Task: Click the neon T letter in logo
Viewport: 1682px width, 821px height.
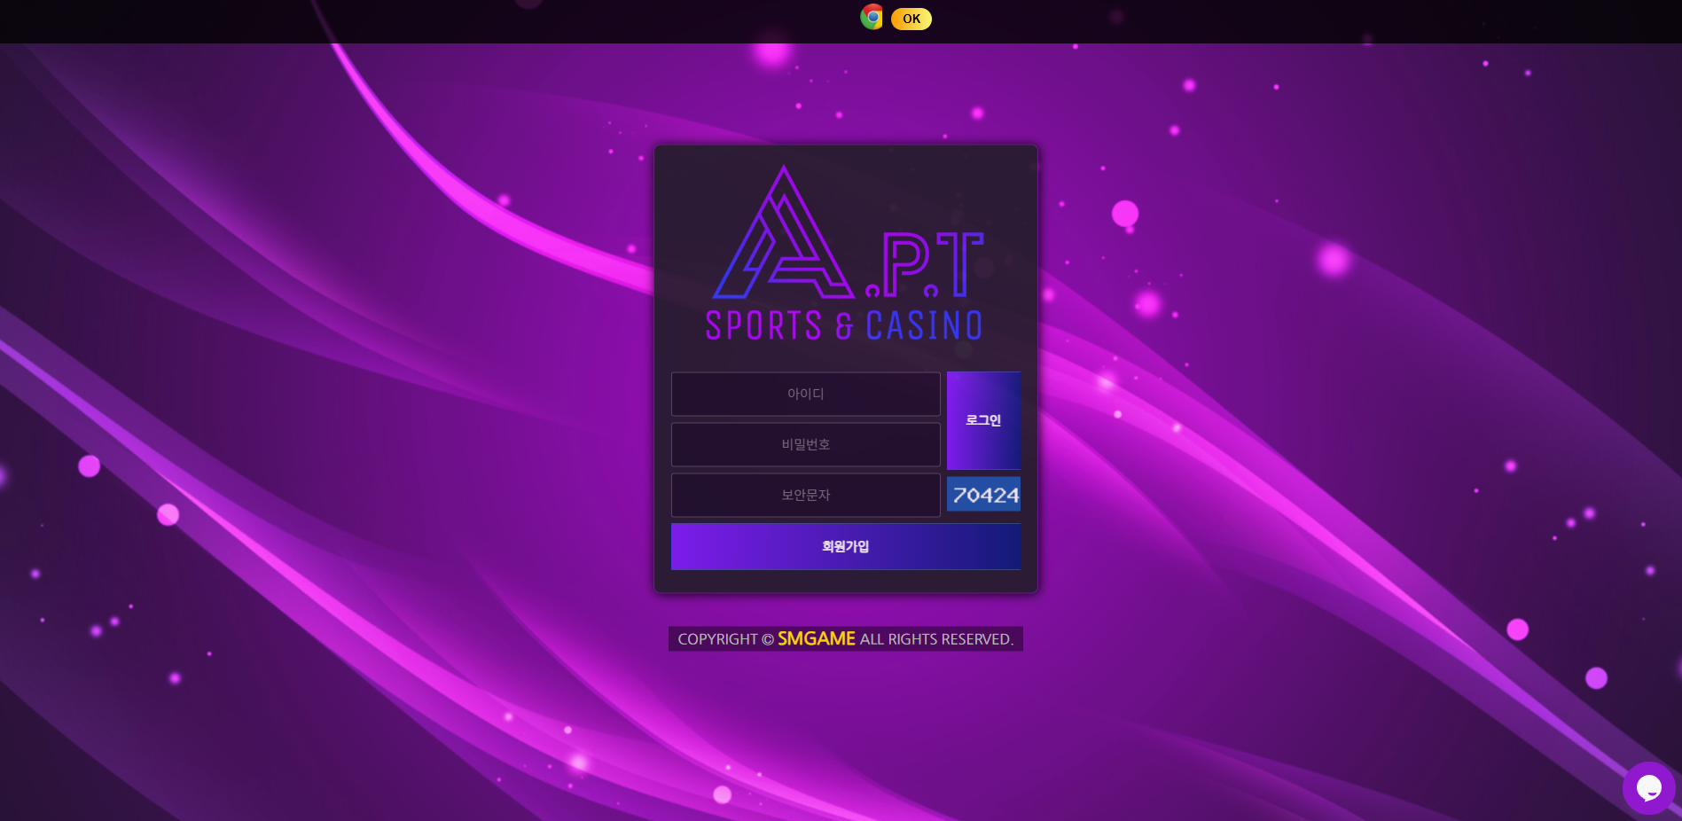Action: coord(958,262)
